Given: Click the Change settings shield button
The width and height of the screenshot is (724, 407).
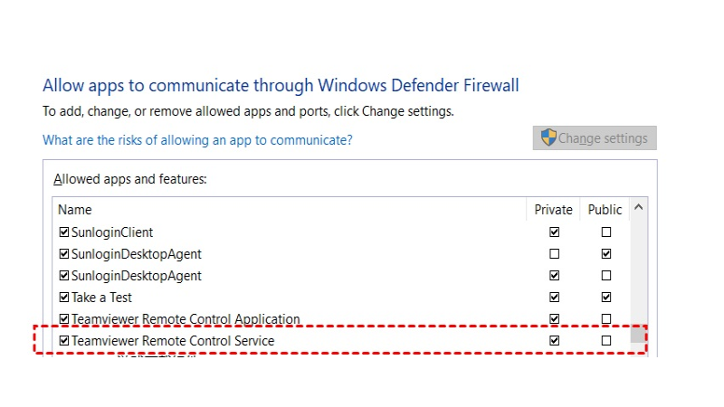Looking at the screenshot, I should click(x=595, y=138).
